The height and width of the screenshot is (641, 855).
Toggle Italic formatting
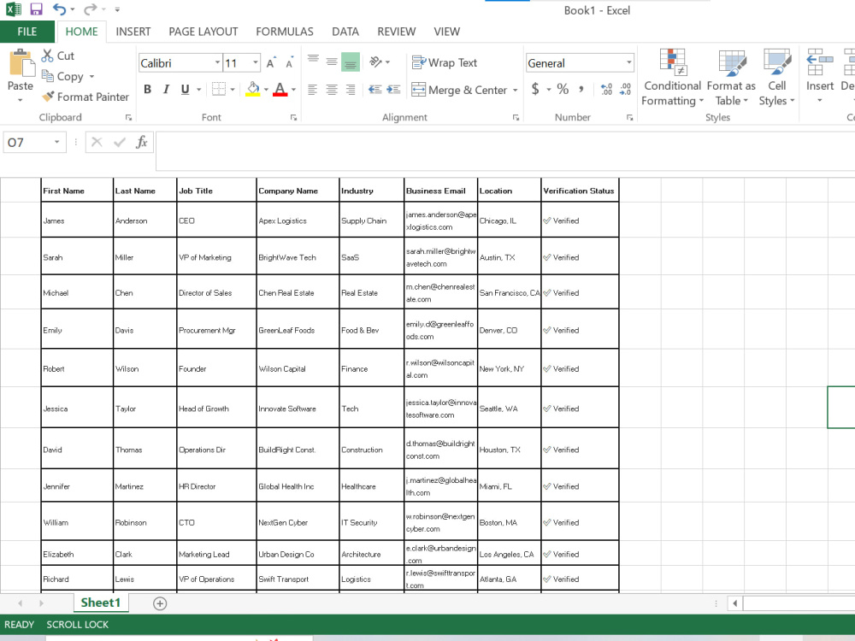tap(167, 90)
